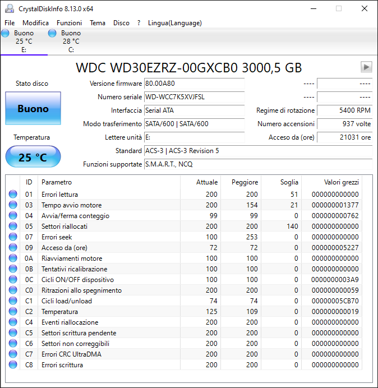Click raw value 000000001377
This screenshot has width=378, height=388.
pyautogui.click(x=335, y=205)
